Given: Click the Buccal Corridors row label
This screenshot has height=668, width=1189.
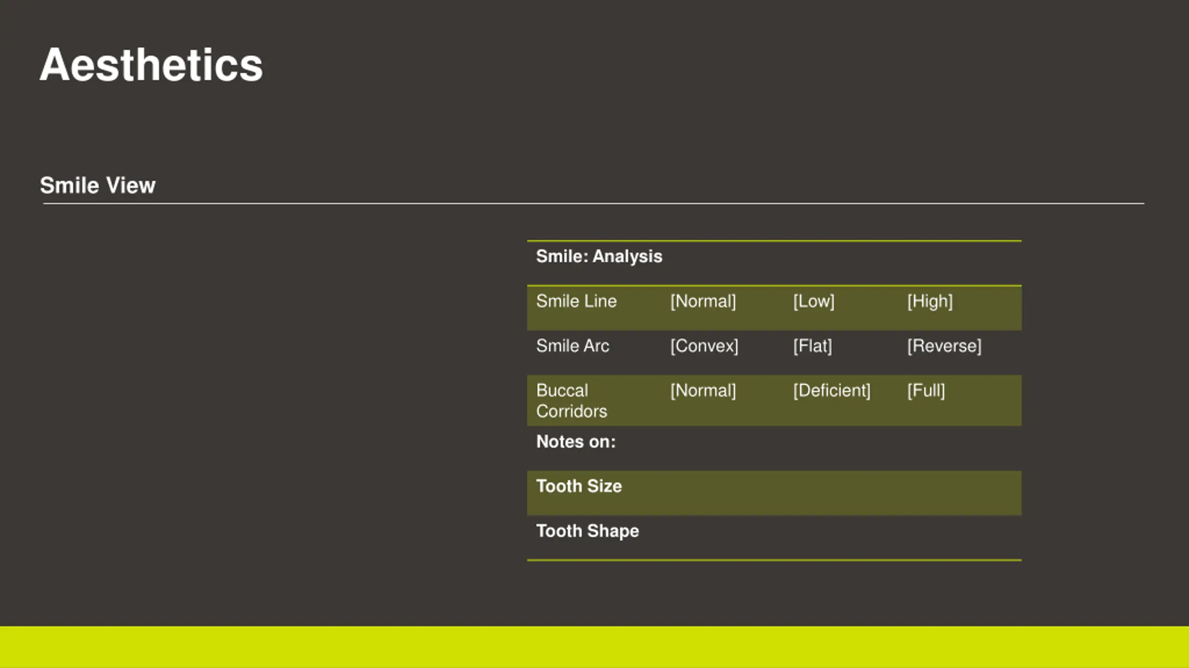Looking at the screenshot, I should tap(572, 401).
